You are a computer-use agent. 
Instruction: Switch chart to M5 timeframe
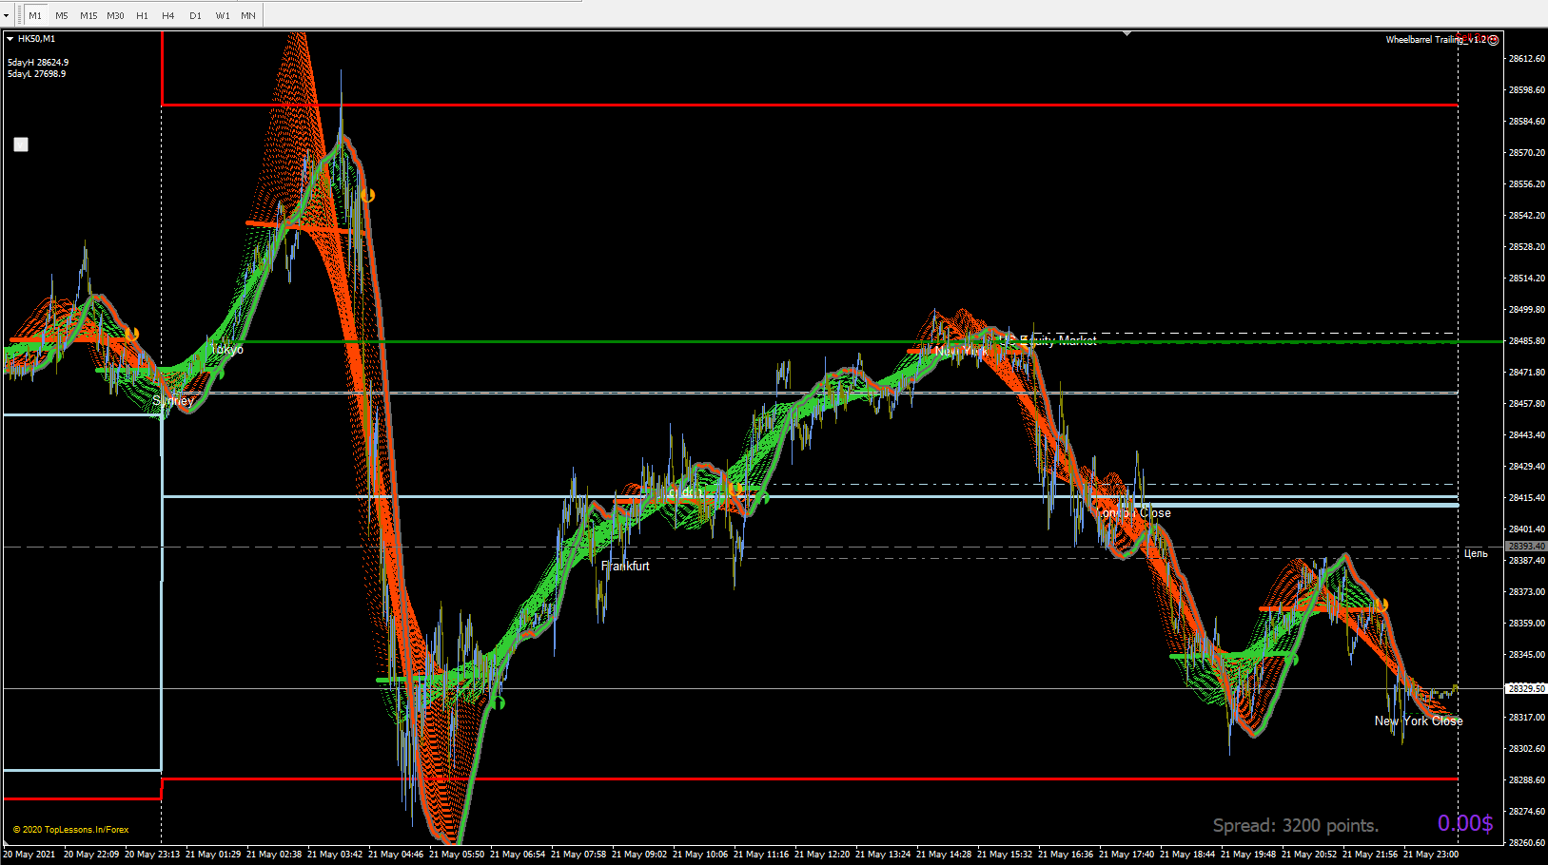coord(62,15)
